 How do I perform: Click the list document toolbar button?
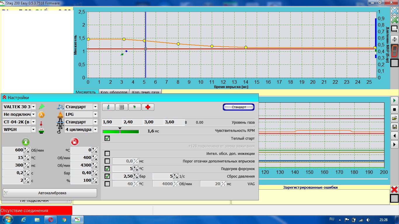point(122,107)
